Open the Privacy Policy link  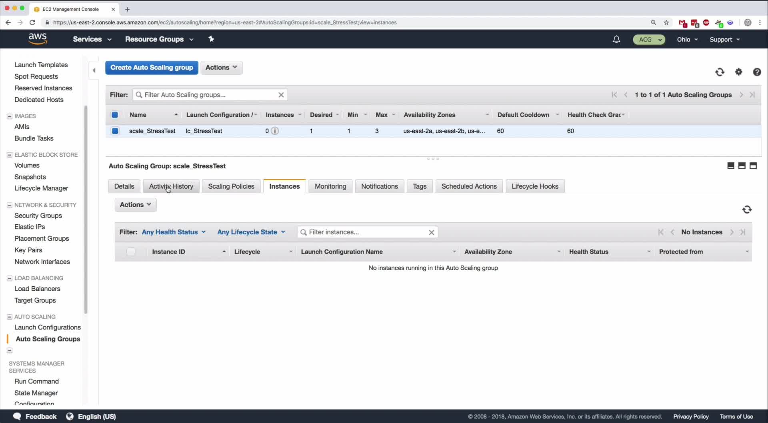pos(691,417)
